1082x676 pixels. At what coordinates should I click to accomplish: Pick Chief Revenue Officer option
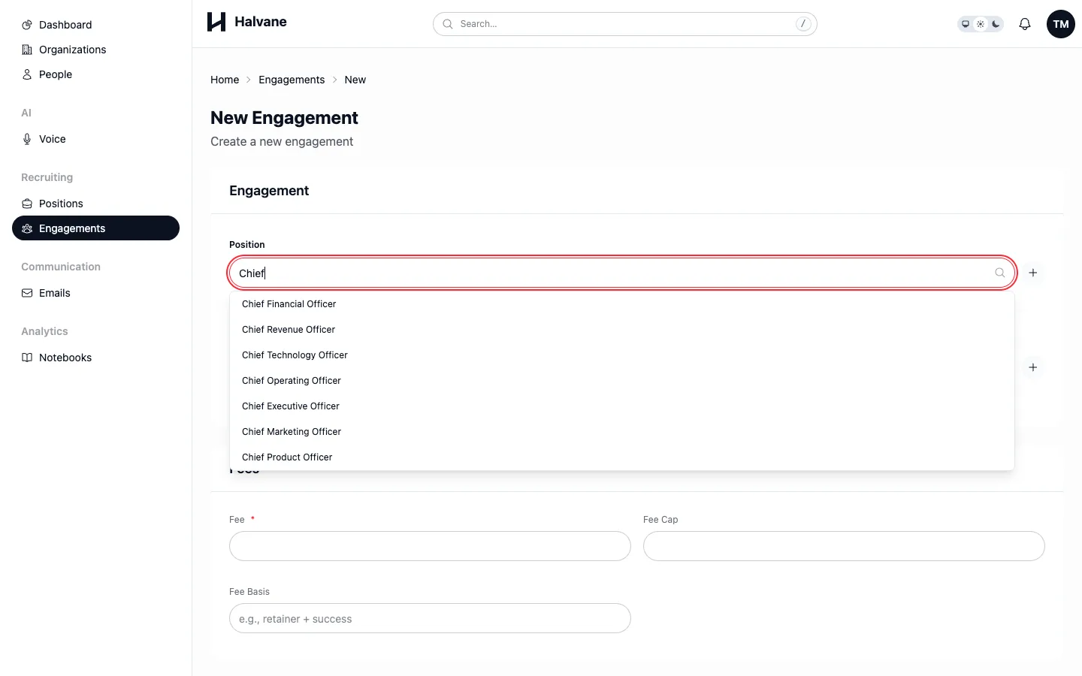[x=622, y=330]
